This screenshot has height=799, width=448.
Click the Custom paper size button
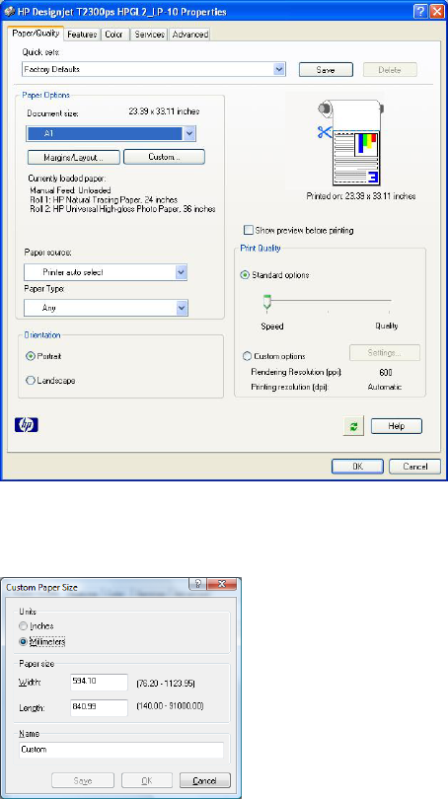click(164, 157)
